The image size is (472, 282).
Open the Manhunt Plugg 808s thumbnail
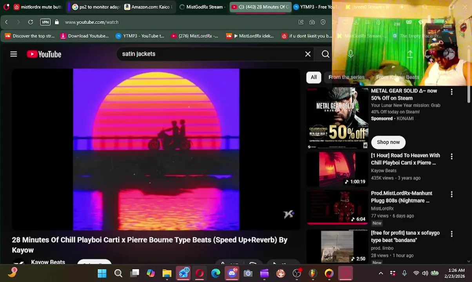point(337,207)
